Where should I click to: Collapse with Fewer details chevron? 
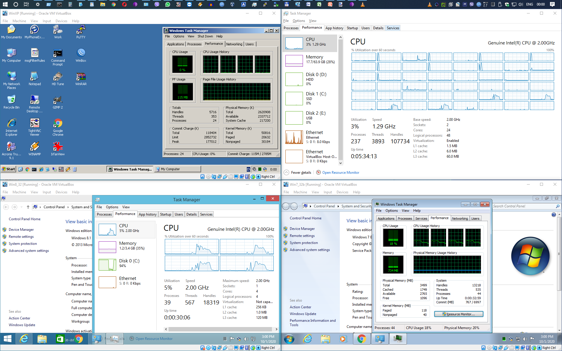[x=287, y=173]
